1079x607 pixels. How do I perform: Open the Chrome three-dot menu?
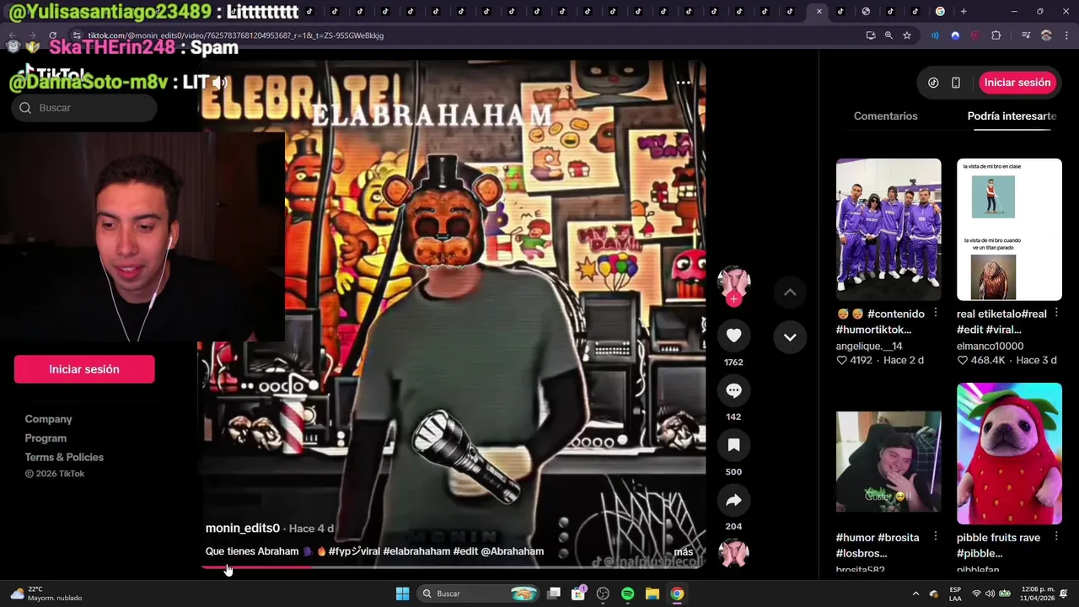coord(1065,35)
